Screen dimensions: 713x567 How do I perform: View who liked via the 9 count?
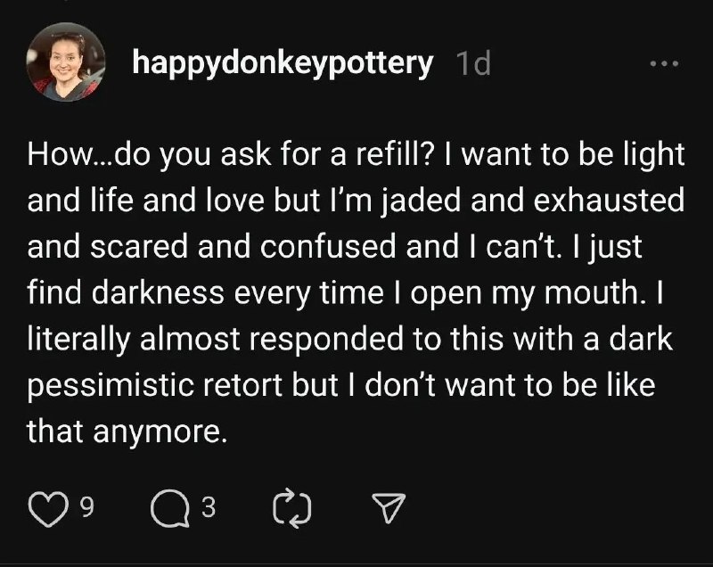87,507
